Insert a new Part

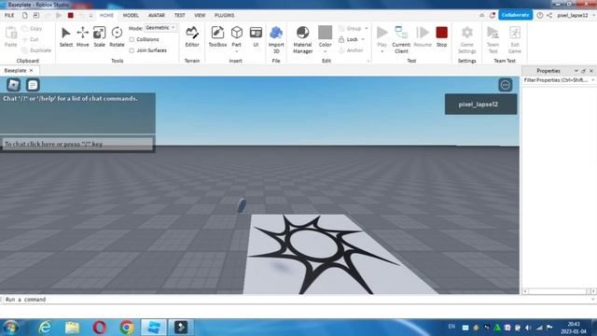click(x=237, y=36)
